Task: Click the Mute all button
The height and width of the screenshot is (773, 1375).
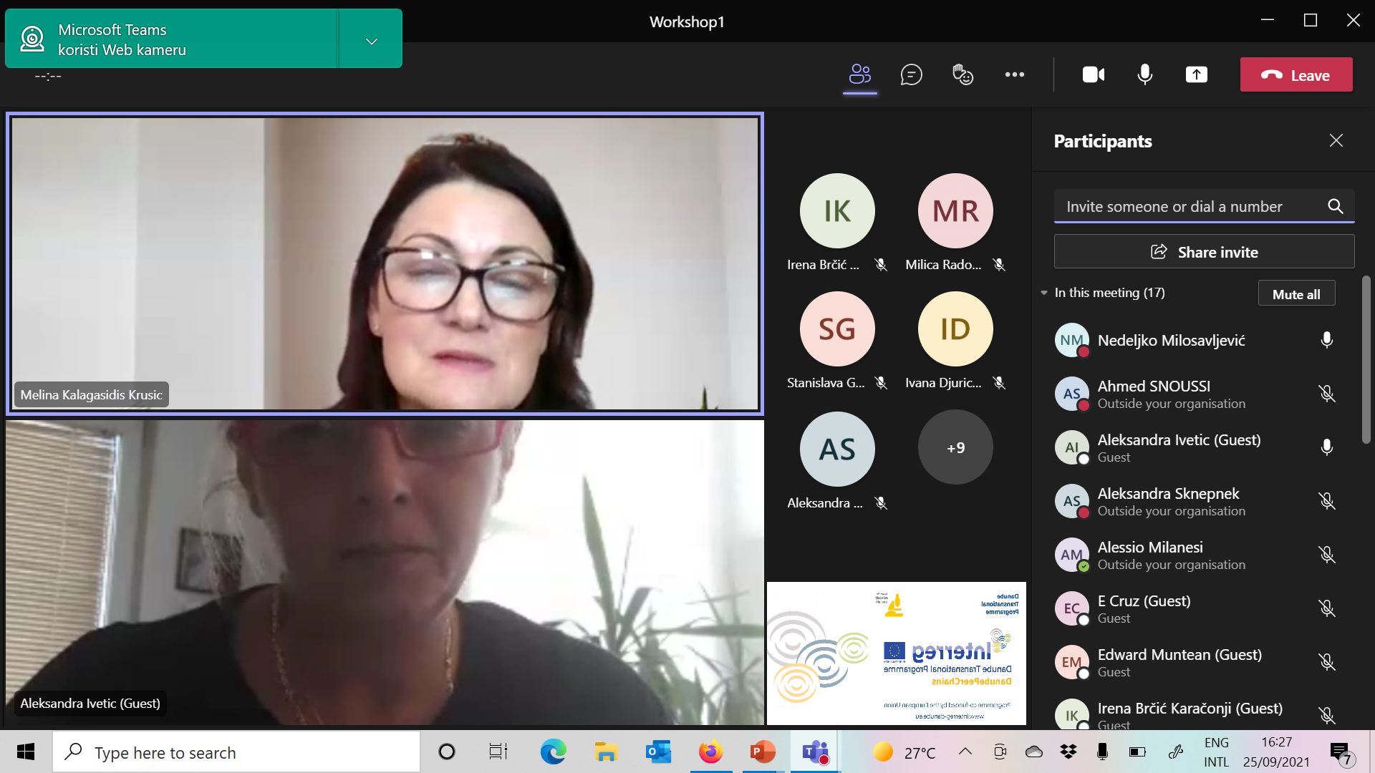Action: pos(1296,294)
